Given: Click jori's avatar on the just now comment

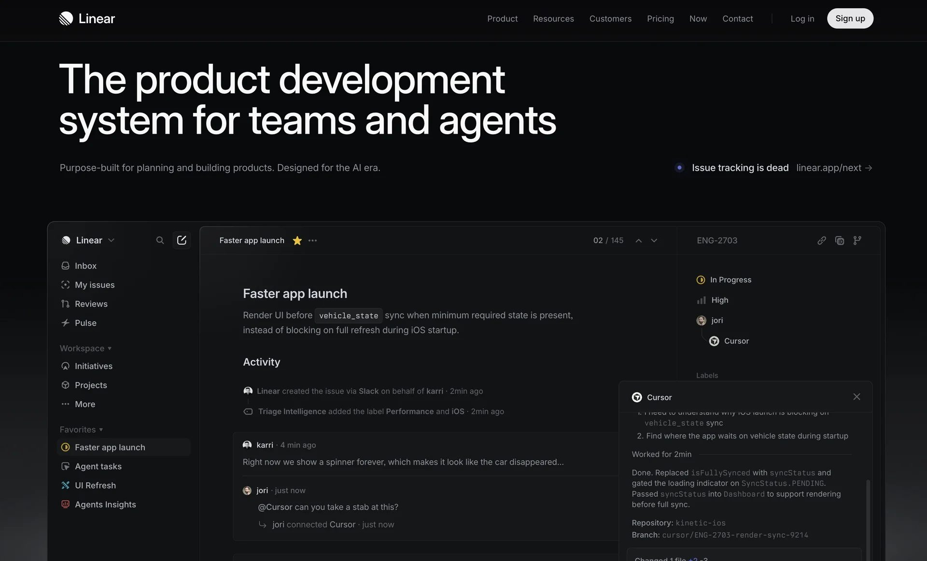Looking at the screenshot, I should pos(247,491).
